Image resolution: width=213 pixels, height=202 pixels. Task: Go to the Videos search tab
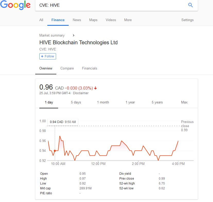[x=111, y=20]
